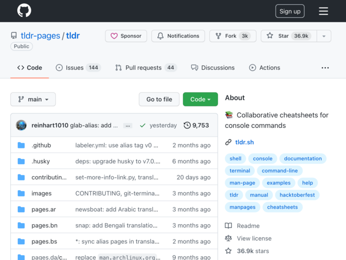Click the Sign up button

coord(290,11)
